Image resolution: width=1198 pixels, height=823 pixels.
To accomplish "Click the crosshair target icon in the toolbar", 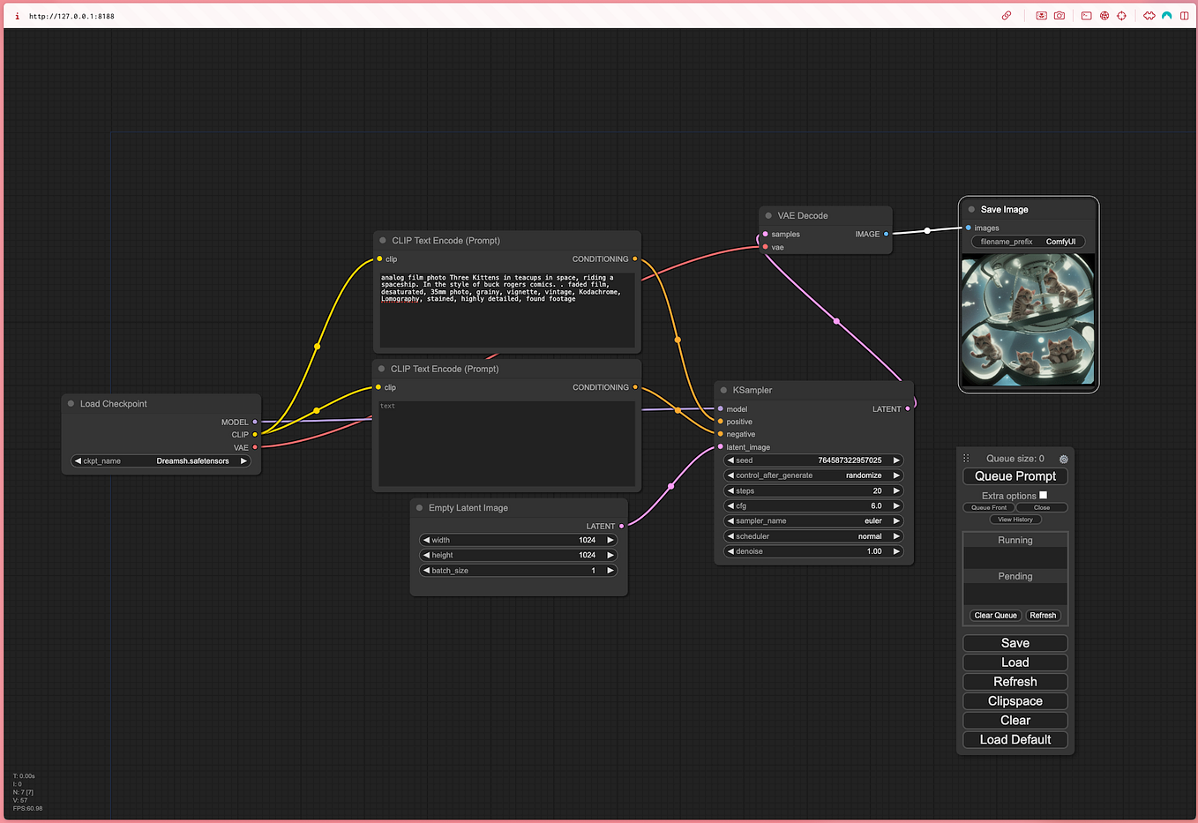I will tap(1121, 15).
